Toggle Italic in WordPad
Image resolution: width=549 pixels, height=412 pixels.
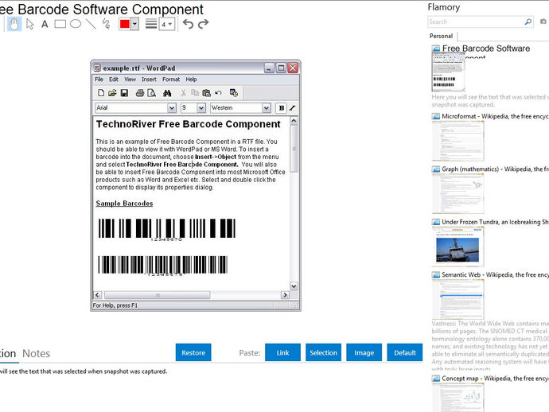pos(293,108)
